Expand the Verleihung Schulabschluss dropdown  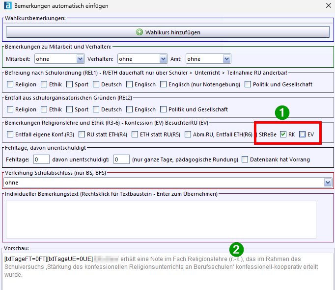point(328,182)
